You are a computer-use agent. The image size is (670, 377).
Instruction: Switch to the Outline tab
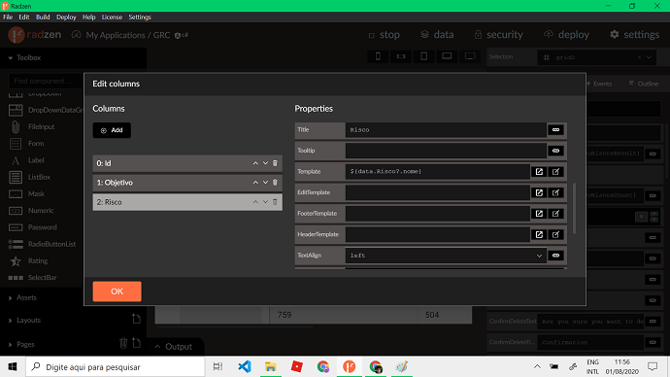(x=644, y=84)
